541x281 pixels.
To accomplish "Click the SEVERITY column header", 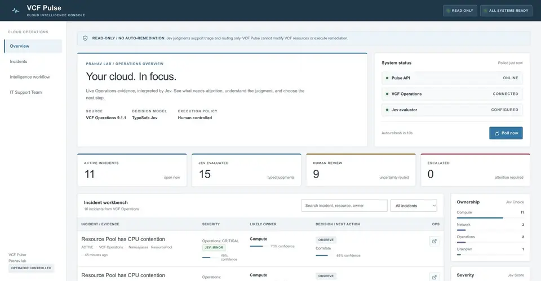I will click(x=211, y=224).
